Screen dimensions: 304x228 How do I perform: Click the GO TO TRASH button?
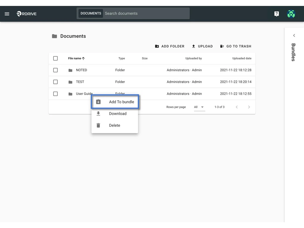pos(236,46)
